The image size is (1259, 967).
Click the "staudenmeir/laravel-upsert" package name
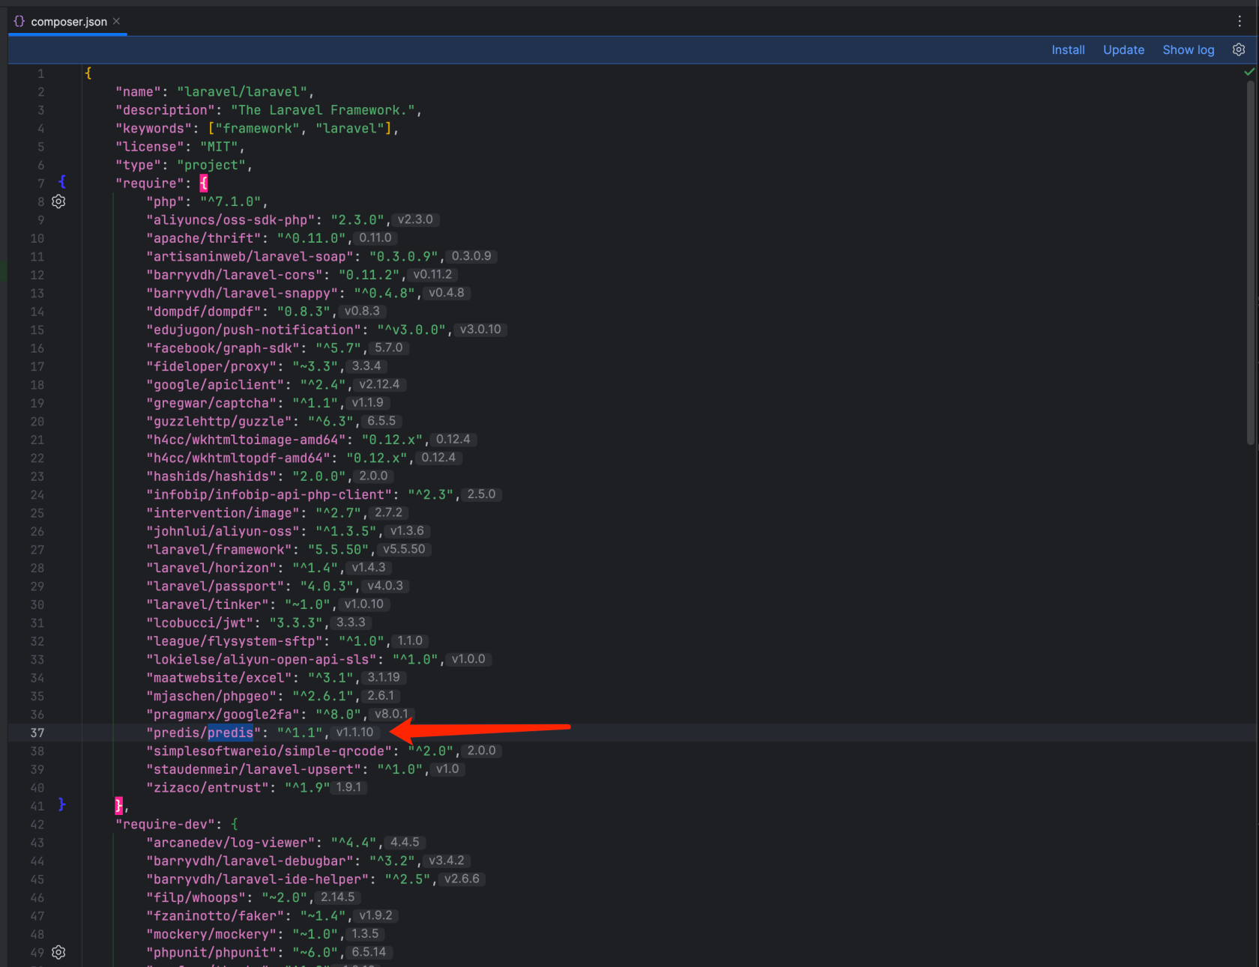click(253, 769)
